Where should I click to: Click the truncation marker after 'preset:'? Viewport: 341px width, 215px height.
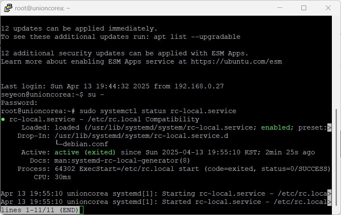(x=329, y=128)
